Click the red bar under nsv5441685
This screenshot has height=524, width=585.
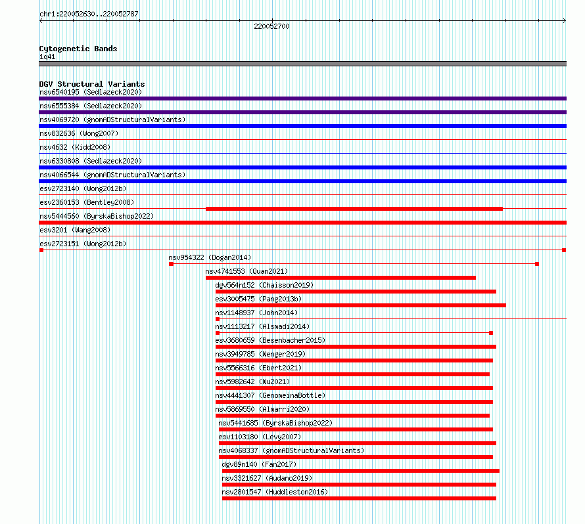356,429
